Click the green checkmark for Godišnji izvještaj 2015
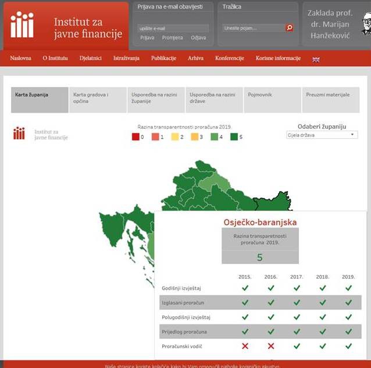The width and height of the screenshot is (371, 368). (245, 288)
